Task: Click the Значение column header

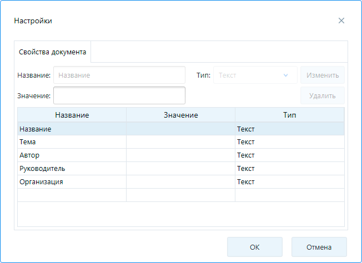Action: (180, 115)
